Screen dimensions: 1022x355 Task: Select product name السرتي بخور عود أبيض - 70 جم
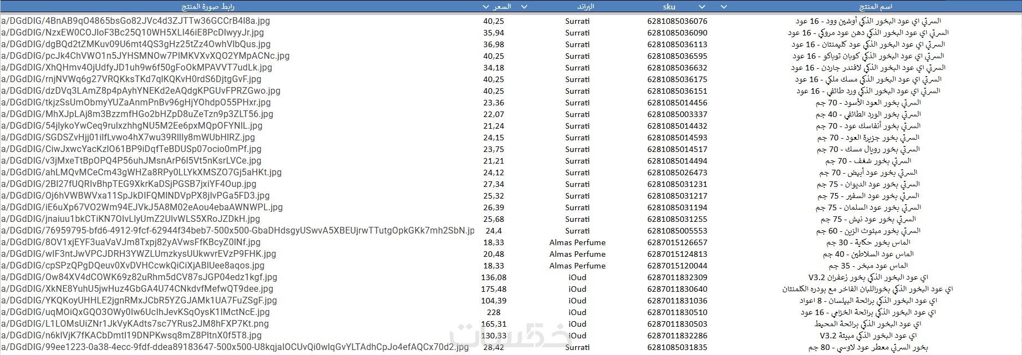coord(868,173)
